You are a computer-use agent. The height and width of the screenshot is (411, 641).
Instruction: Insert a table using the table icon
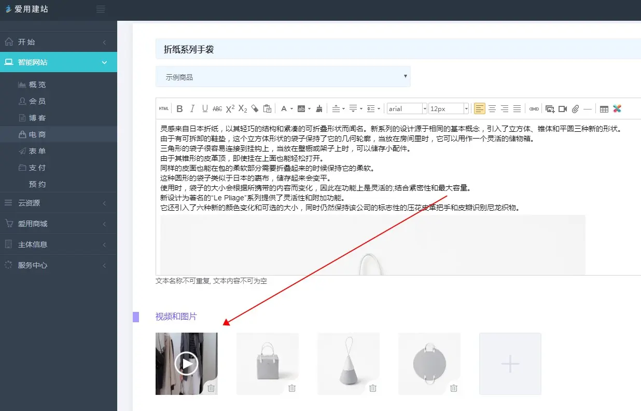[x=604, y=109]
